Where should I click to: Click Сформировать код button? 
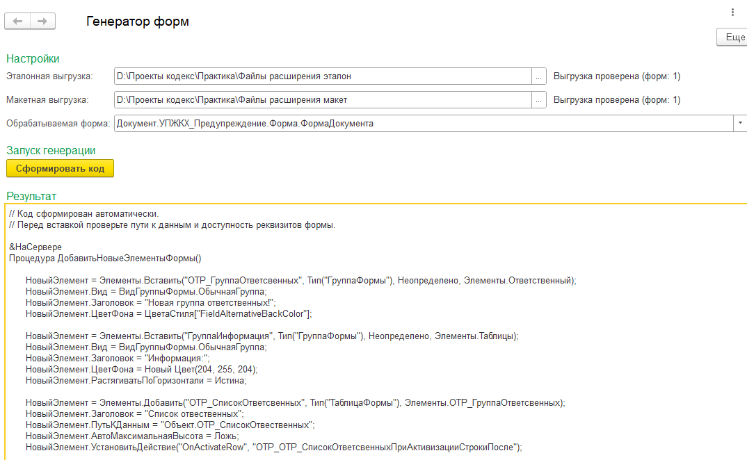coord(60,169)
